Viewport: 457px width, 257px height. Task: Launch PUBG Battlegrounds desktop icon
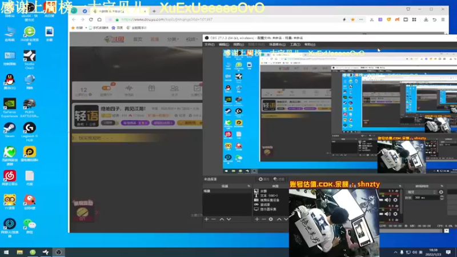click(x=30, y=108)
